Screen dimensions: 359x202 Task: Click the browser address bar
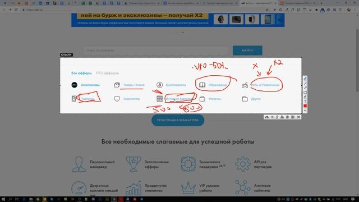click(x=144, y=10)
